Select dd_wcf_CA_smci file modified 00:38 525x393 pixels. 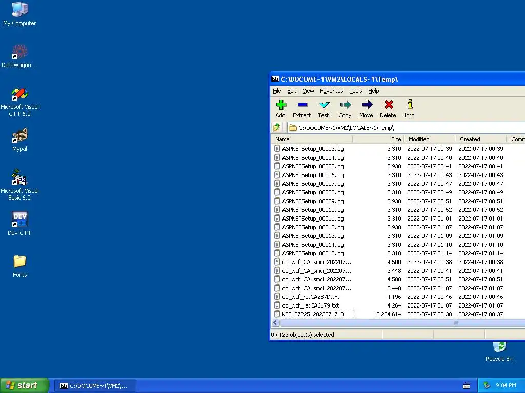(316, 261)
